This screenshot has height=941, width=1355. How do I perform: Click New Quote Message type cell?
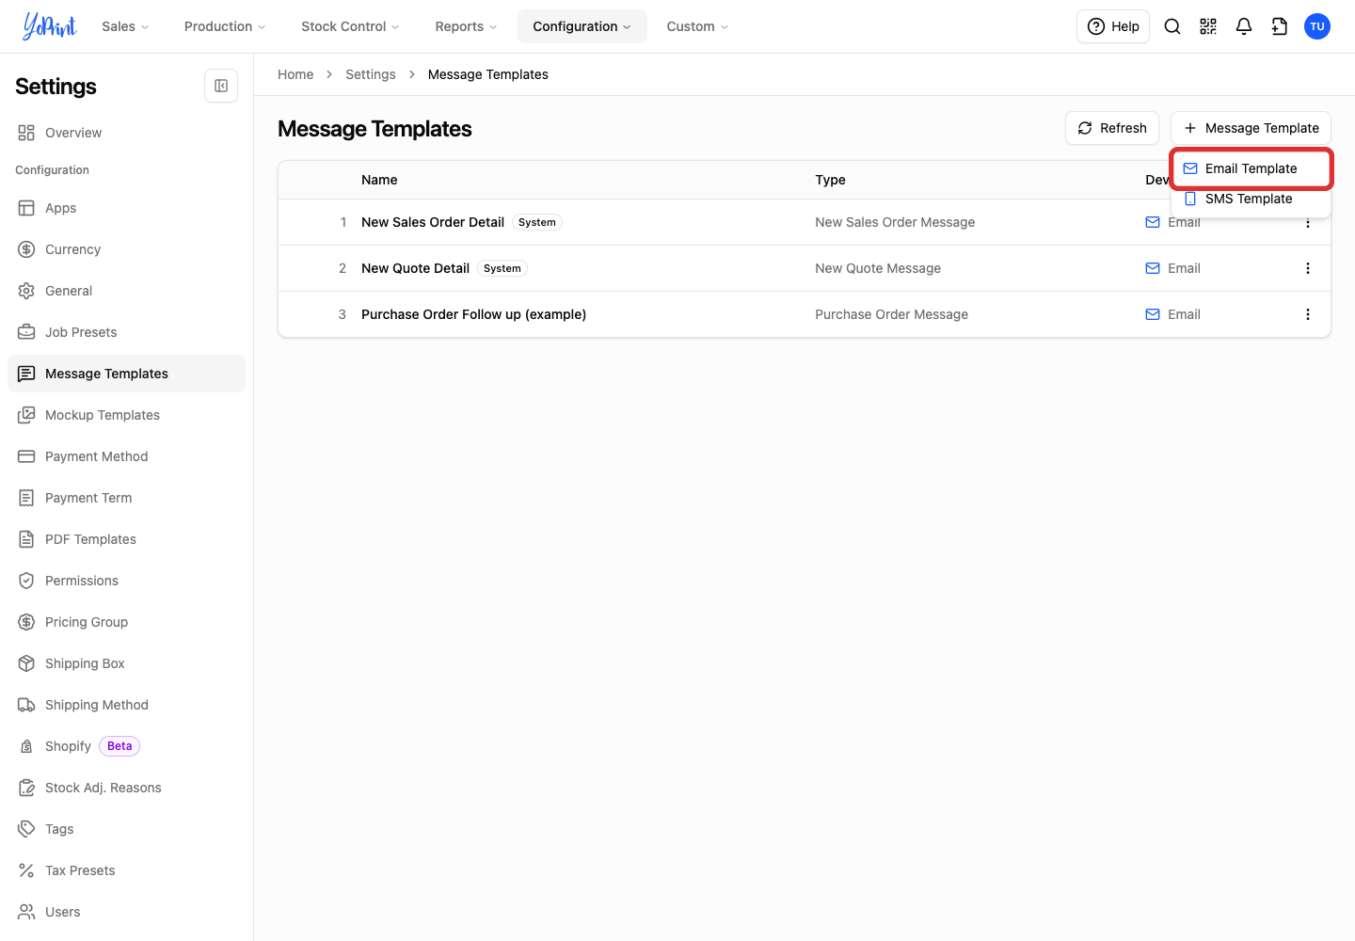[x=878, y=268]
